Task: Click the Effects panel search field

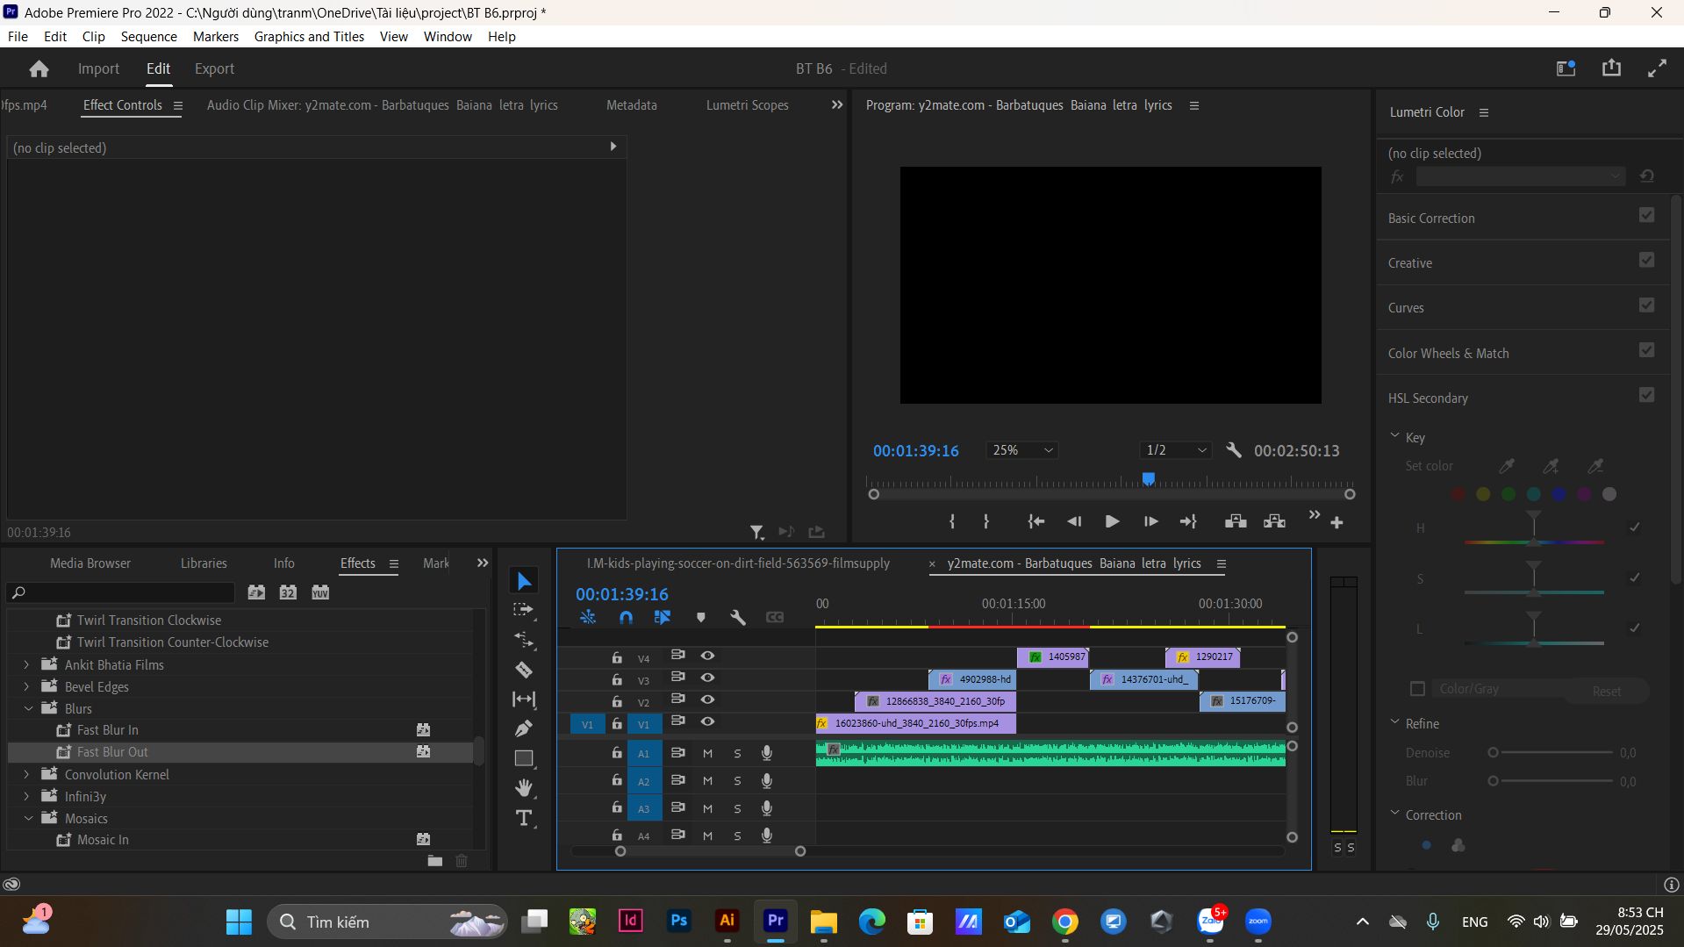Action: tap(121, 592)
